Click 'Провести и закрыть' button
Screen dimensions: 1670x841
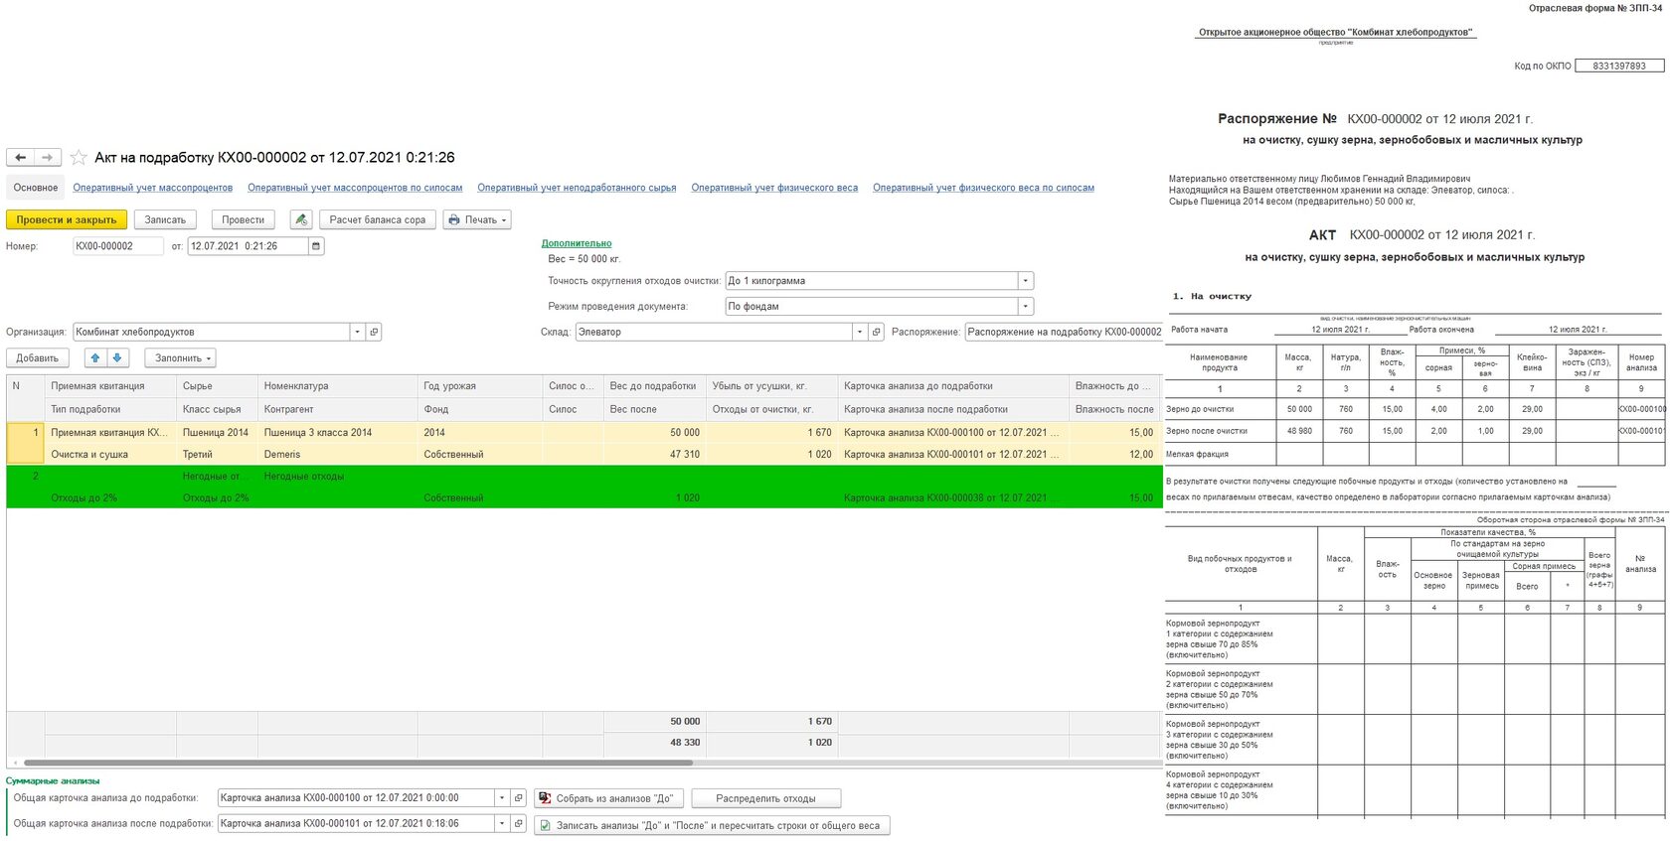pyautogui.click(x=67, y=219)
